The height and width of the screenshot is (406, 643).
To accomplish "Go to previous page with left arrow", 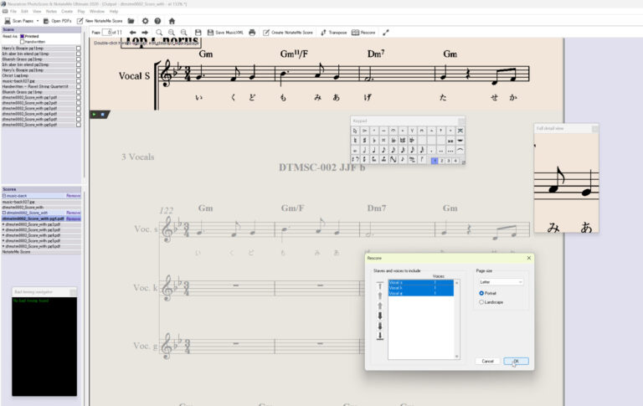I will [133, 33].
